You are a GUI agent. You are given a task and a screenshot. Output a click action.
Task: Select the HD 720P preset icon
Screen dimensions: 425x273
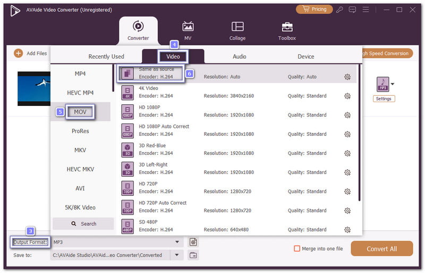click(127, 188)
